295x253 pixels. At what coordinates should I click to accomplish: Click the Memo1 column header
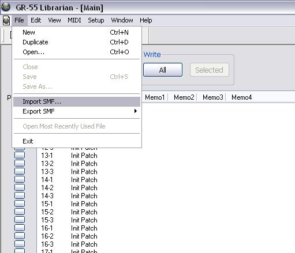click(x=155, y=97)
